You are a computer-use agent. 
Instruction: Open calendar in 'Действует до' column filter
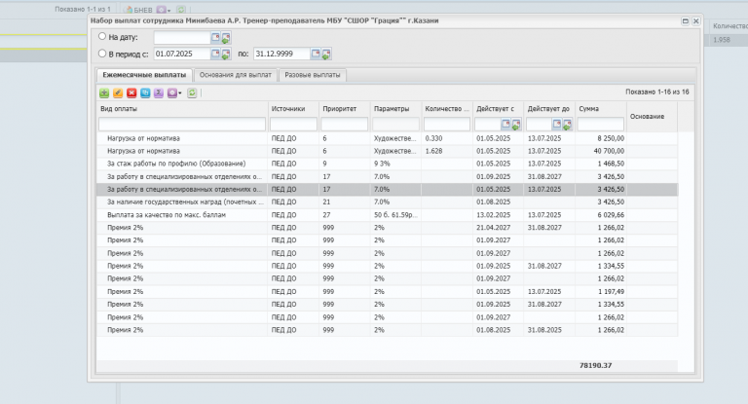557,124
